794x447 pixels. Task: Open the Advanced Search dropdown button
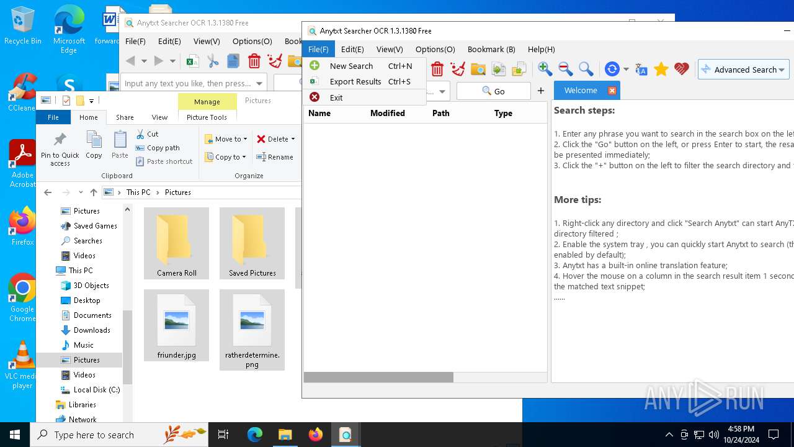click(x=743, y=70)
